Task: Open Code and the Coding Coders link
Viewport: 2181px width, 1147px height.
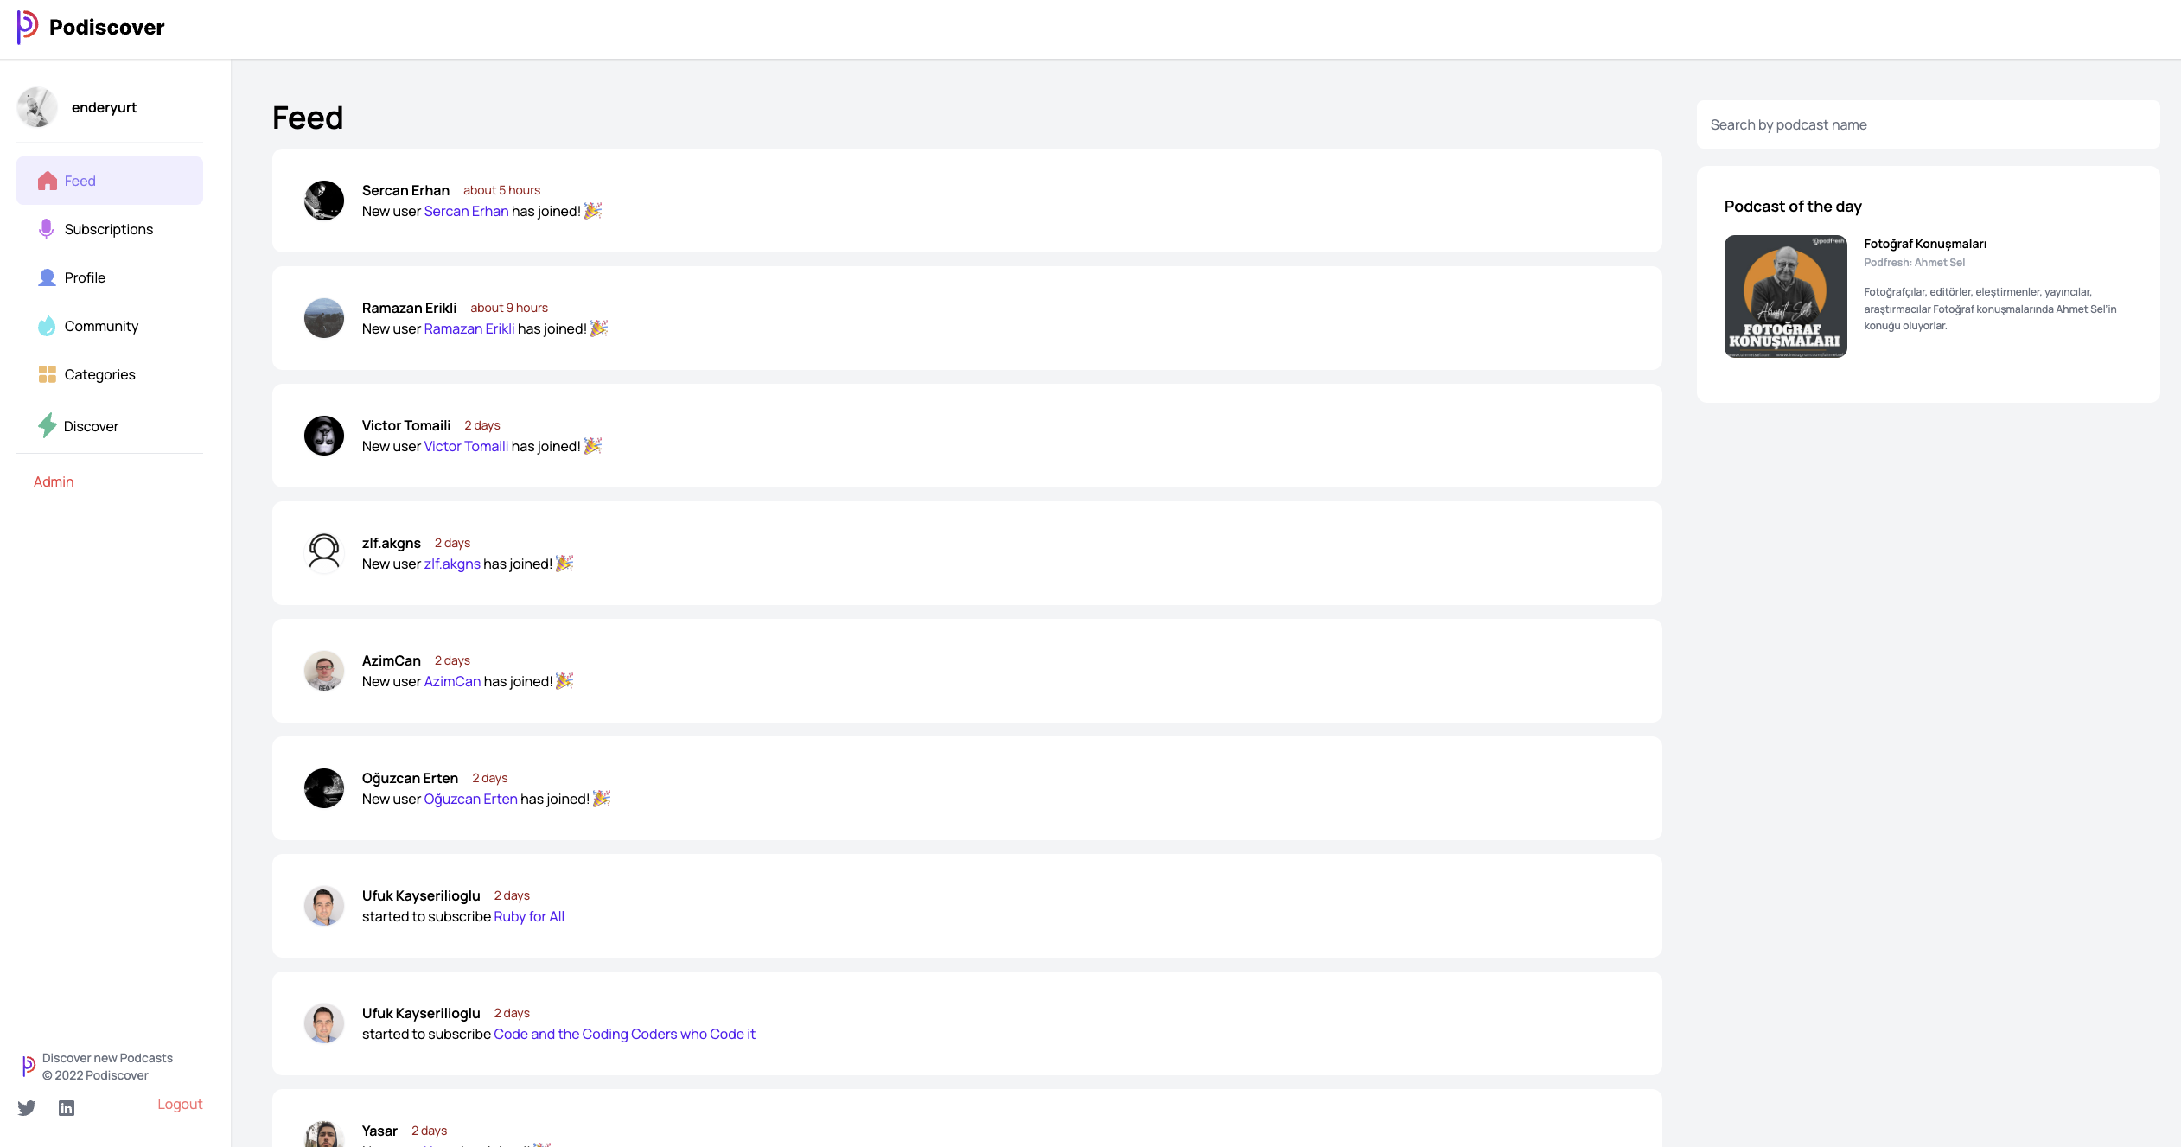Action: tap(624, 1034)
